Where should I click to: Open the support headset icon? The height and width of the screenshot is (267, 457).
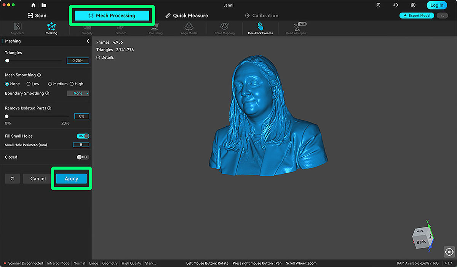pos(396,5)
